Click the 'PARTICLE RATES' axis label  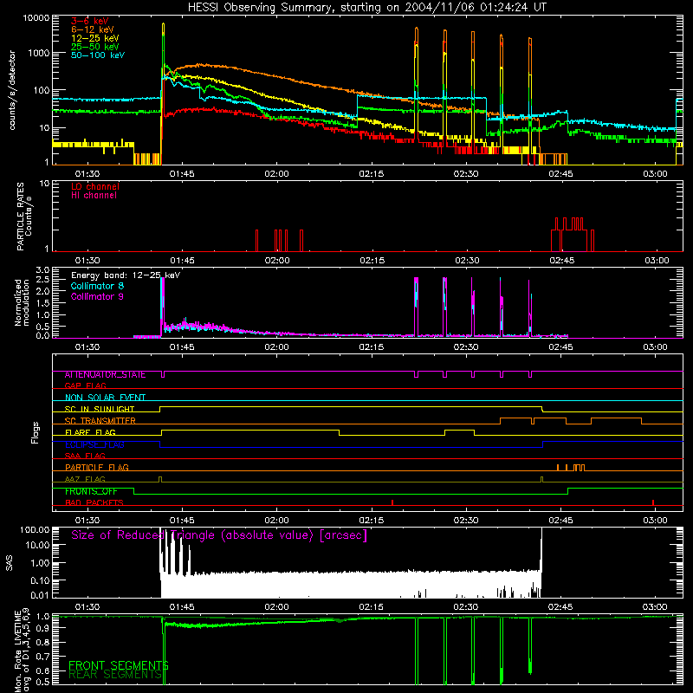point(20,216)
